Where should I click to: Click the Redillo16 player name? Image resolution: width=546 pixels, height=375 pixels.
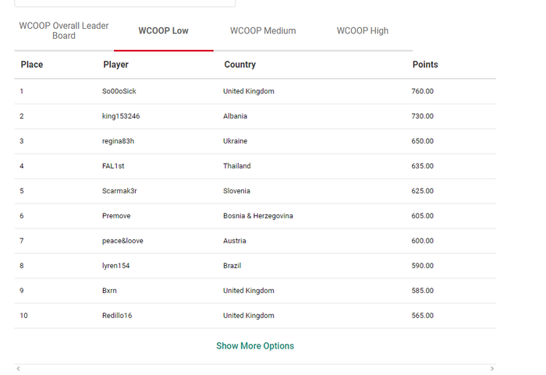click(117, 316)
